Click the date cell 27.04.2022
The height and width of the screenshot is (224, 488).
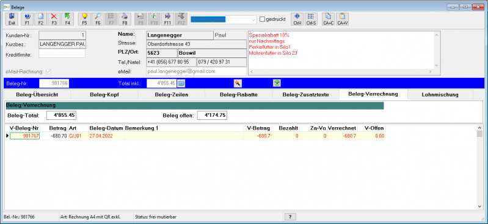click(106, 136)
